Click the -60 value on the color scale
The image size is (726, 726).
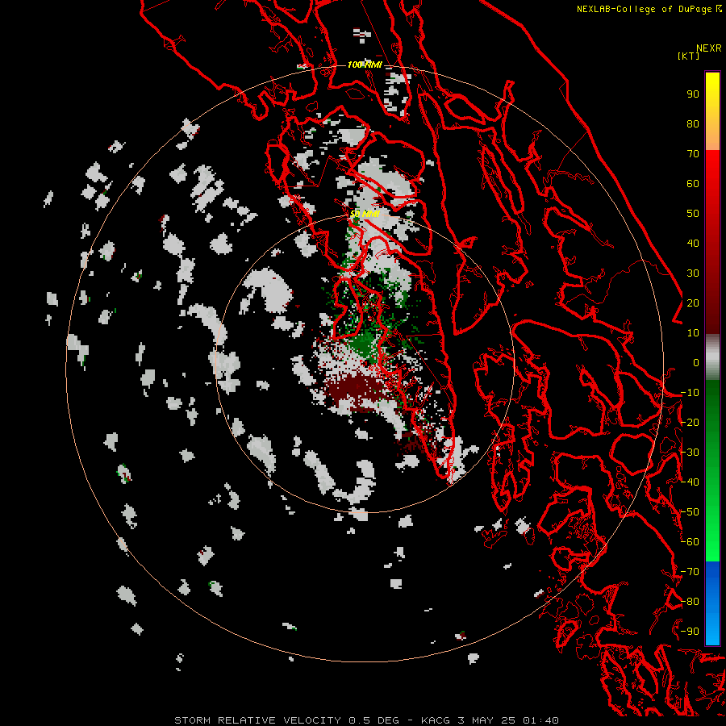[x=690, y=542]
